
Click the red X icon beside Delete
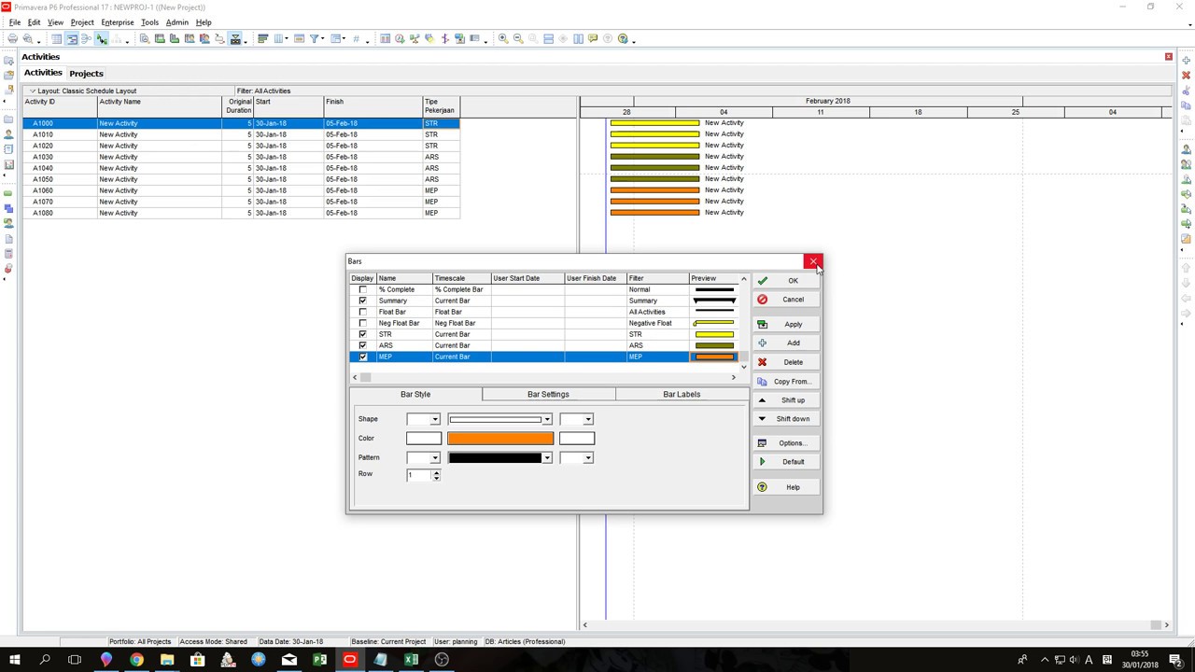(x=762, y=362)
